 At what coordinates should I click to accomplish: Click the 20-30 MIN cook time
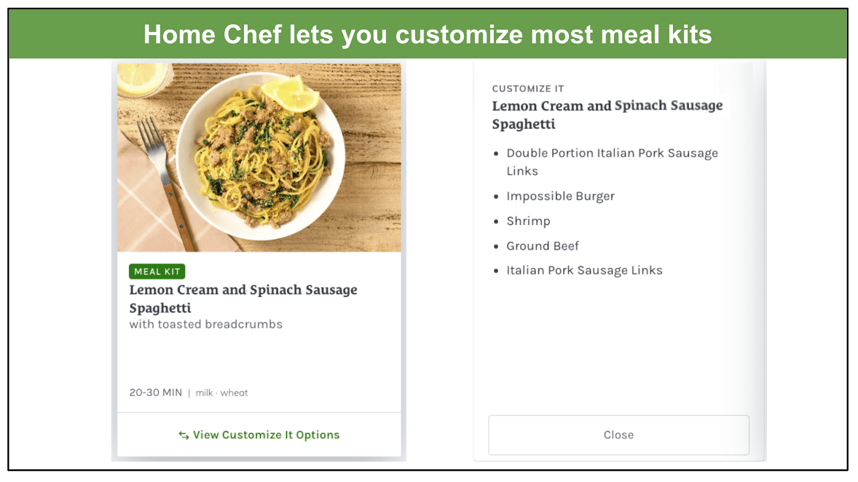pos(156,393)
